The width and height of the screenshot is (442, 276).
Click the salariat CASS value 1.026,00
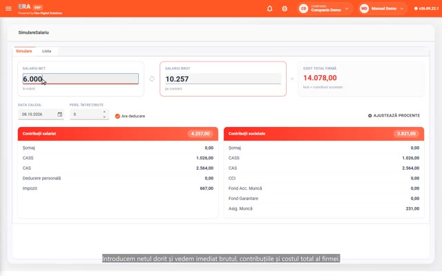click(204, 158)
